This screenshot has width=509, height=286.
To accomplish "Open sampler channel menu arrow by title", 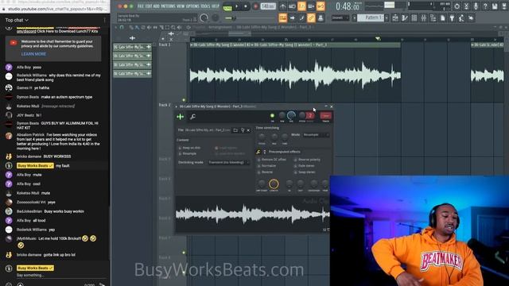I will click(177, 106).
